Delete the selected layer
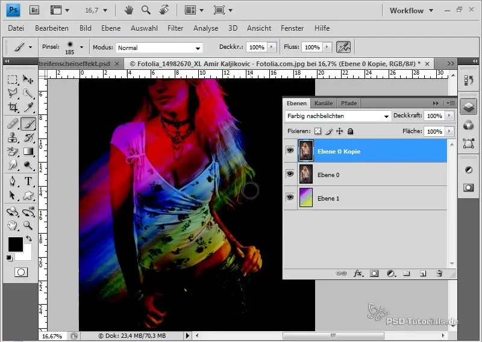Screen dimensions: 482x342 tap(440, 273)
